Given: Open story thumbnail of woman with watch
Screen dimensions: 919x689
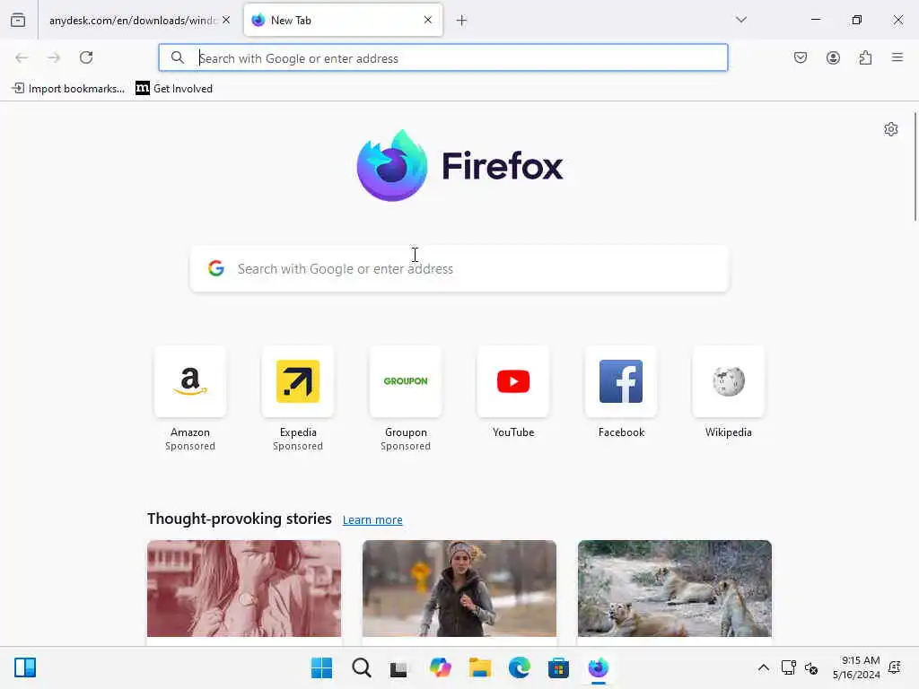Looking at the screenshot, I should (244, 589).
